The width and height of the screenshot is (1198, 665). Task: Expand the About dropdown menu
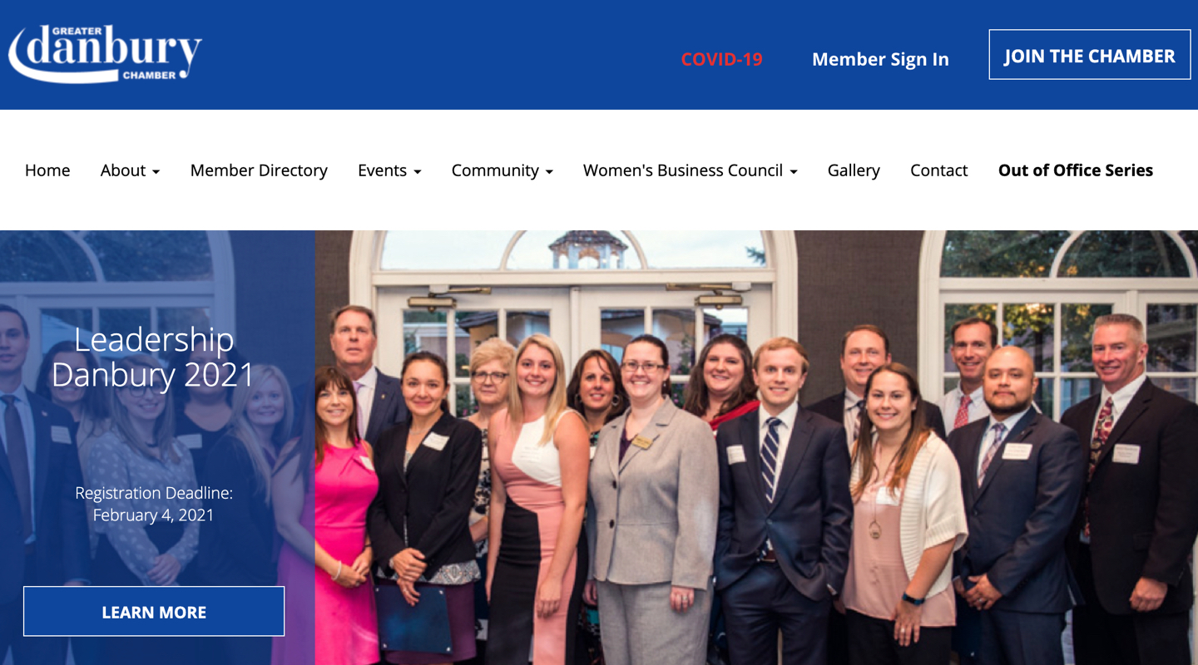coord(130,170)
